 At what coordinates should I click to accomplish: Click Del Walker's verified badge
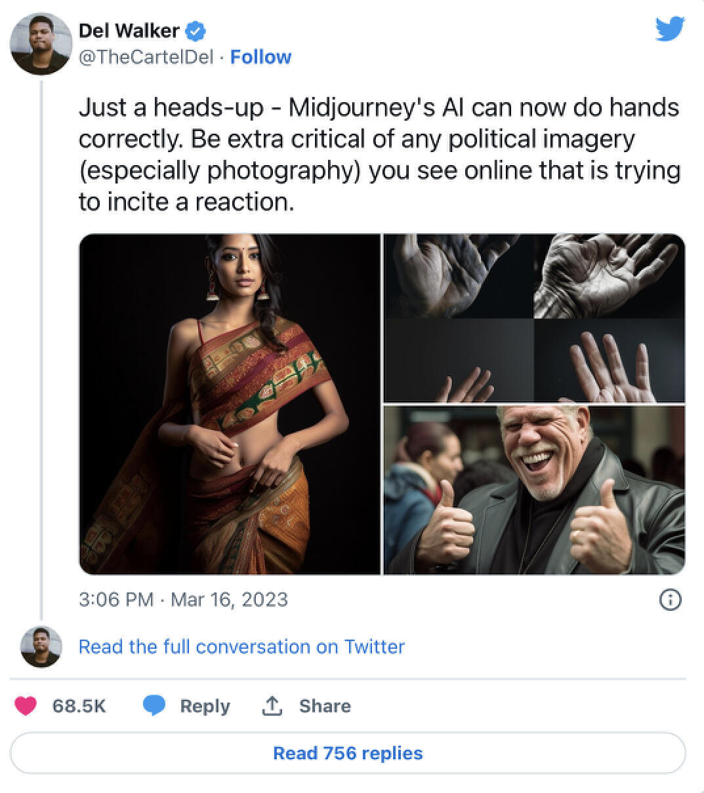(195, 29)
